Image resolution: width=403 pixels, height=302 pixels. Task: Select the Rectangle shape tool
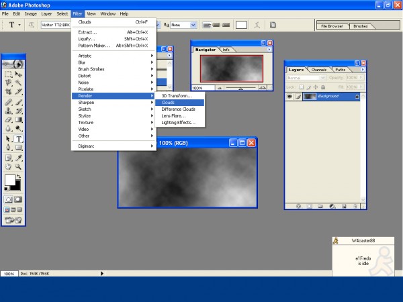pos(18,148)
